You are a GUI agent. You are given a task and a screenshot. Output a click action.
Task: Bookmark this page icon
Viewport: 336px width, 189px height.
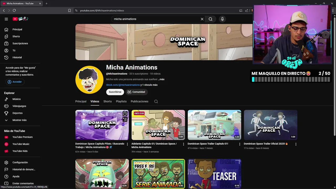coord(69,10)
